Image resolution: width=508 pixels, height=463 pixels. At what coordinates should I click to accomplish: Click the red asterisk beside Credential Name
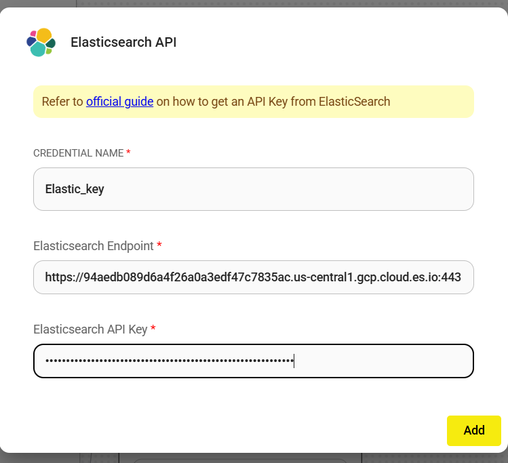pyautogui.click(x=128, y=153)
